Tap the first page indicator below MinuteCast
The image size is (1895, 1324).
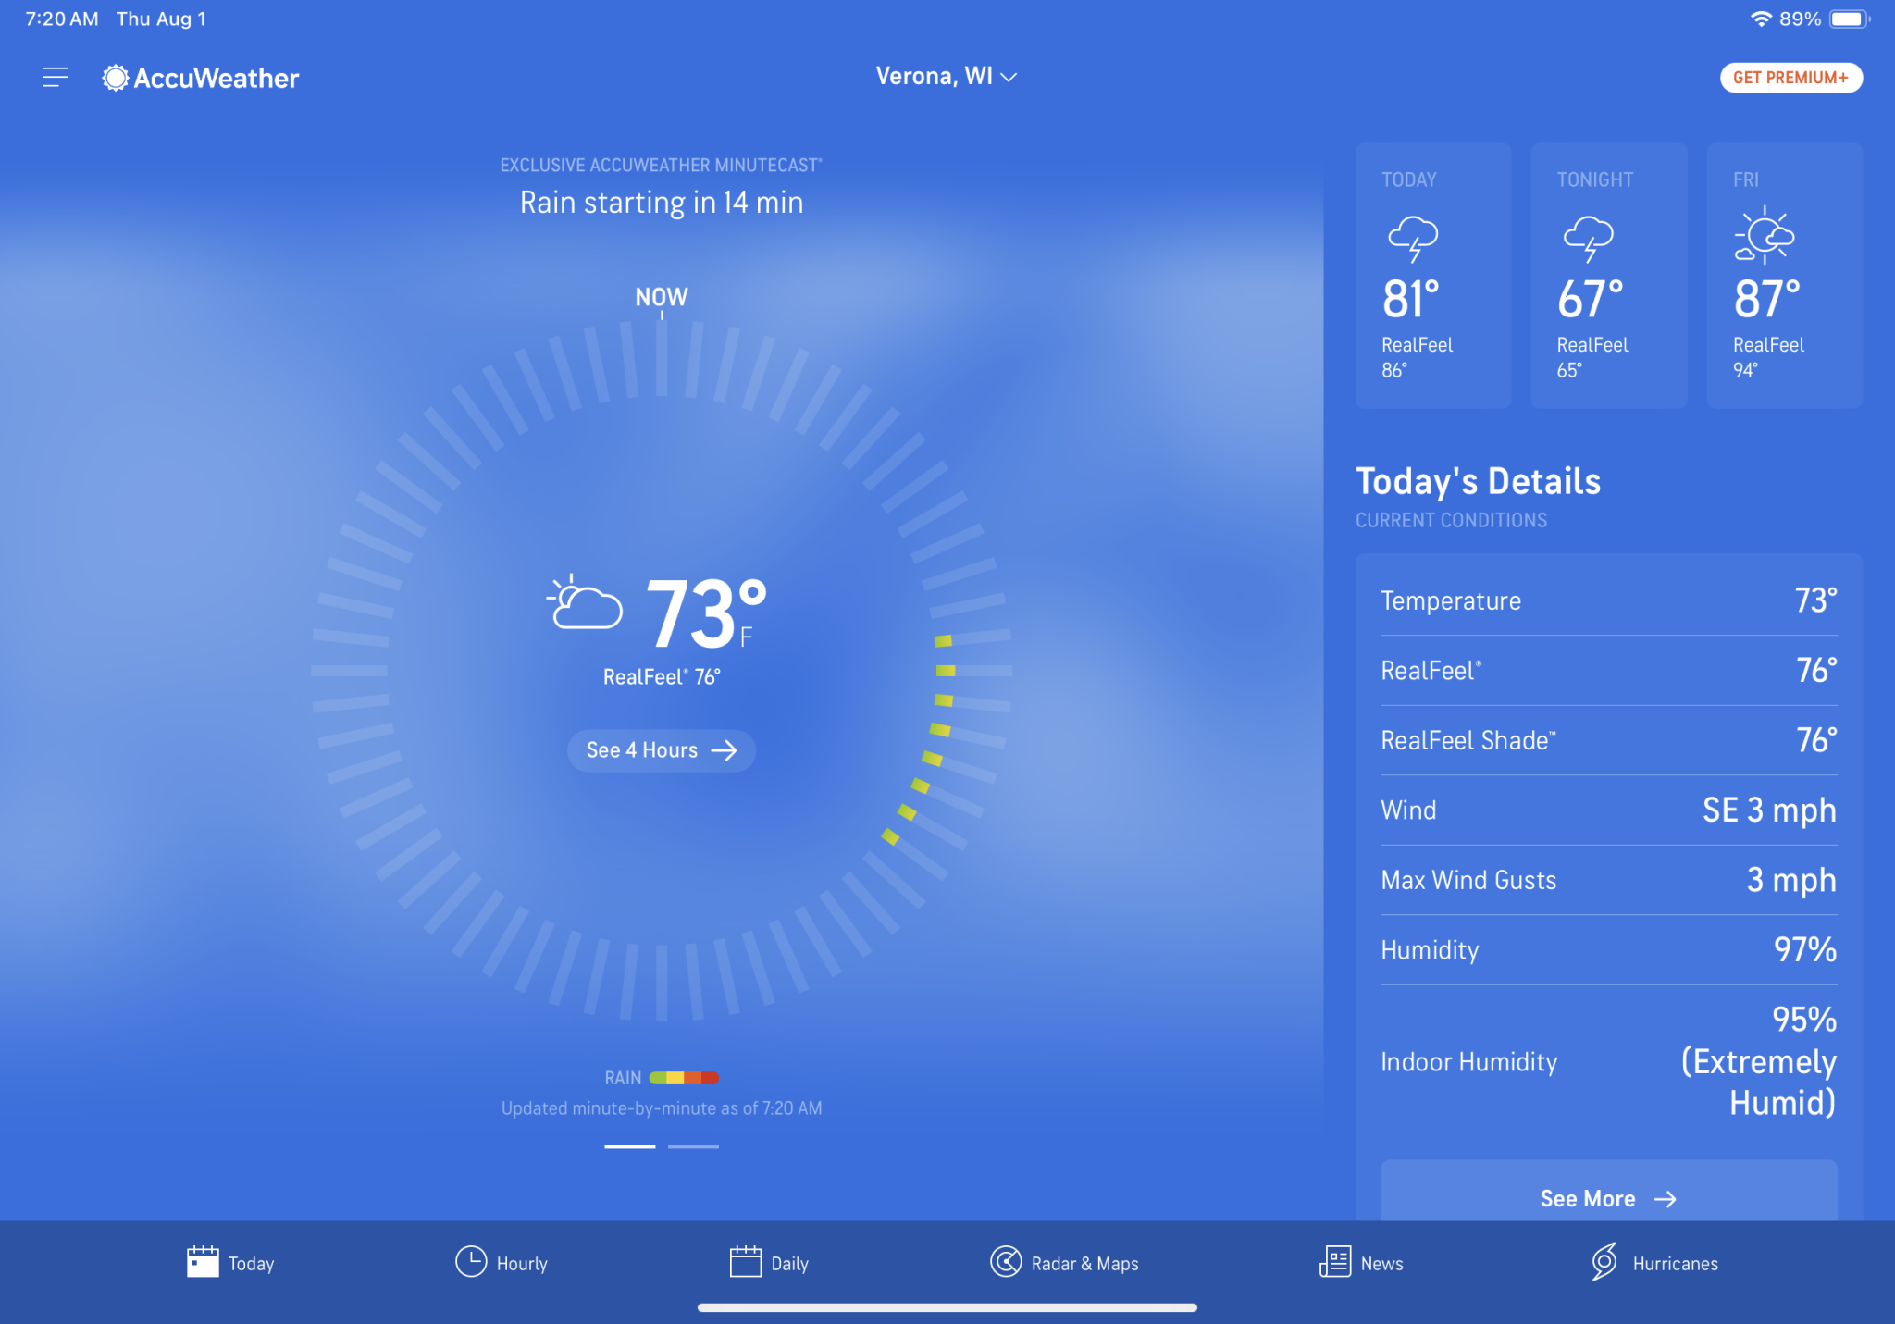630,1147
